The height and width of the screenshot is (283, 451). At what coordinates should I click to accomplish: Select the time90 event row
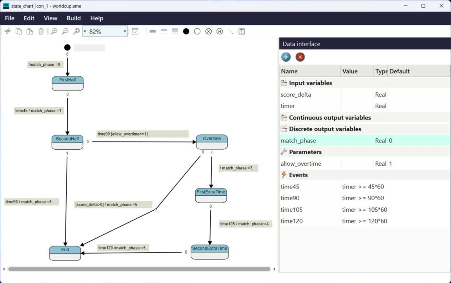[365, 198]
